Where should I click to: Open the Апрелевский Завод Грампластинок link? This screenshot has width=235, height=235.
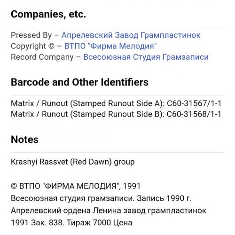131,35
